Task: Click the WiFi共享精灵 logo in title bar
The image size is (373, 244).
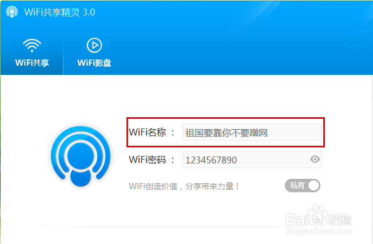Action: point(11,12)
